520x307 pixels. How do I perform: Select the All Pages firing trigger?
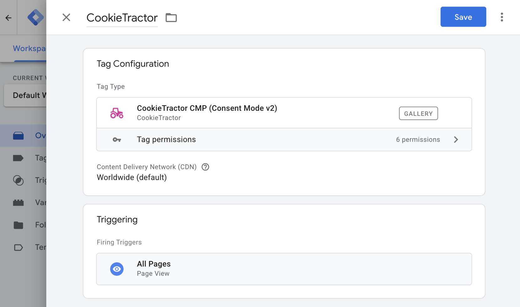284,269
